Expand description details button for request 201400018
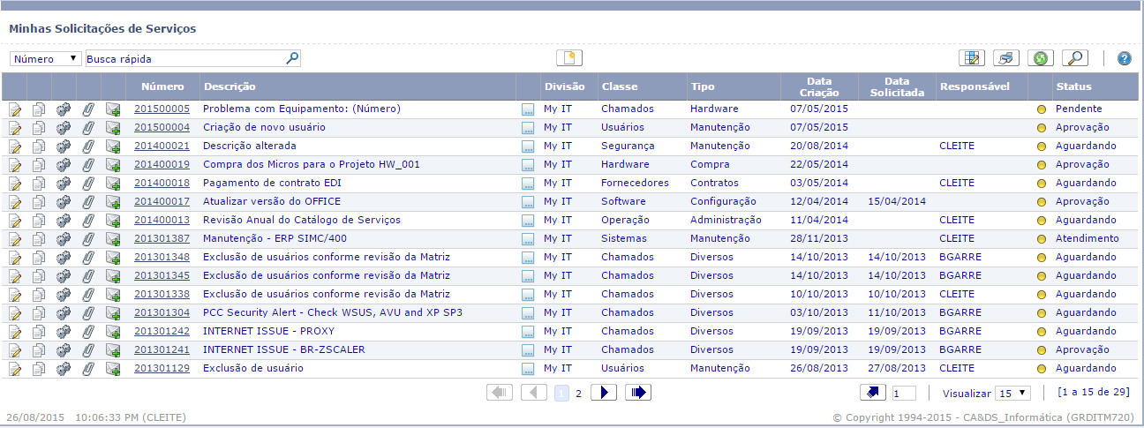The width and height of the screenshot is (1144, 428). [x=528, y=184]
